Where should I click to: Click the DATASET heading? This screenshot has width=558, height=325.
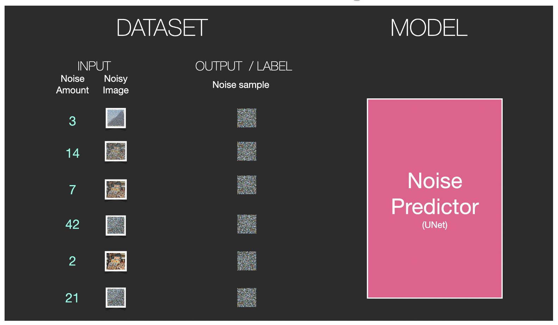[162, 28]
